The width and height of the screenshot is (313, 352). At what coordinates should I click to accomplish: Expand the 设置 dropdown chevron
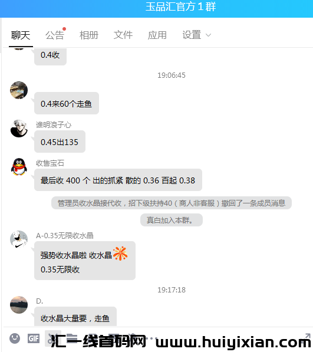[x=209, y=35]
